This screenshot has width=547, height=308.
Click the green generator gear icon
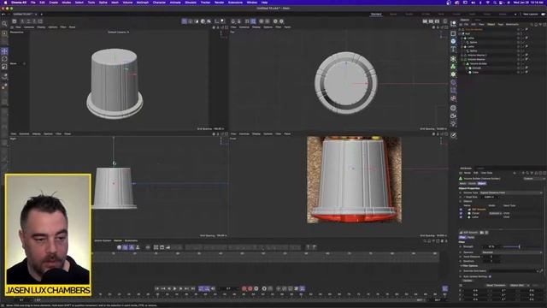[x=453, y=74]
